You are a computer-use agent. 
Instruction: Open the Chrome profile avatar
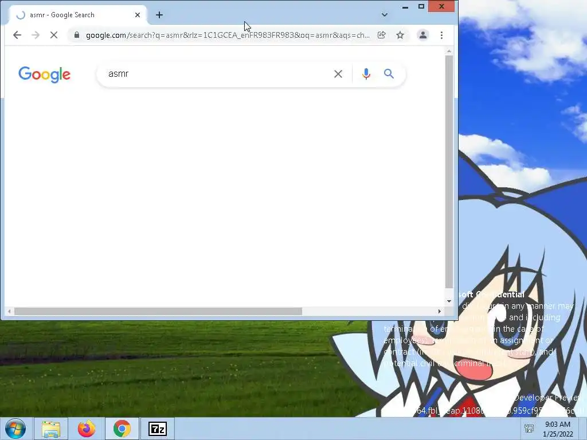(422, 35)
